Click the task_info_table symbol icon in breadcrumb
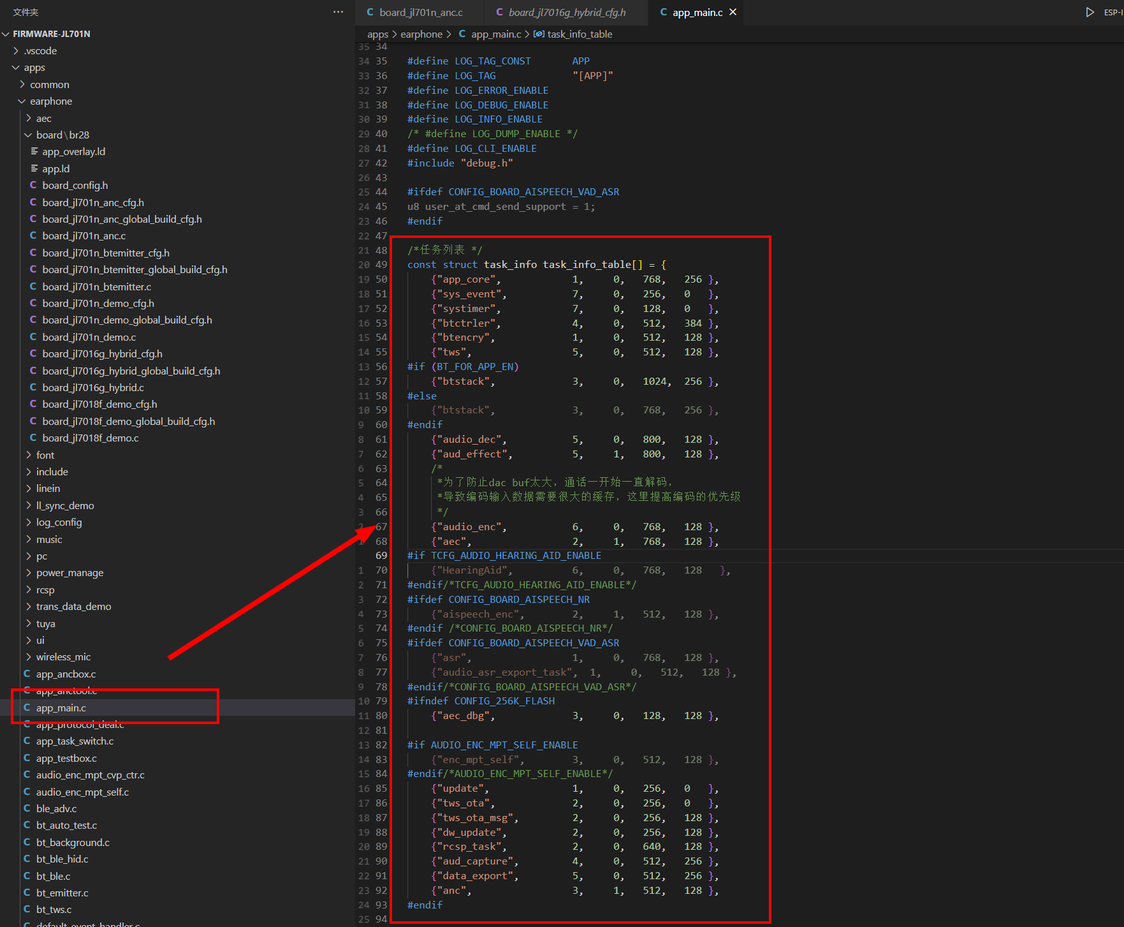Screen dimensions: 1124x927 coord(539,34)
